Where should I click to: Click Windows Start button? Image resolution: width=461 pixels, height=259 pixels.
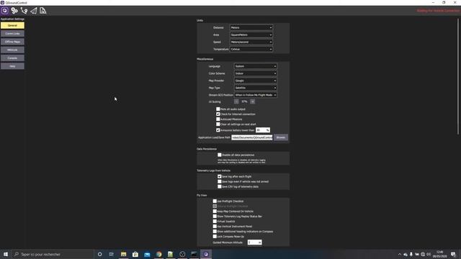pyautogui.click(x=6, y=254)
